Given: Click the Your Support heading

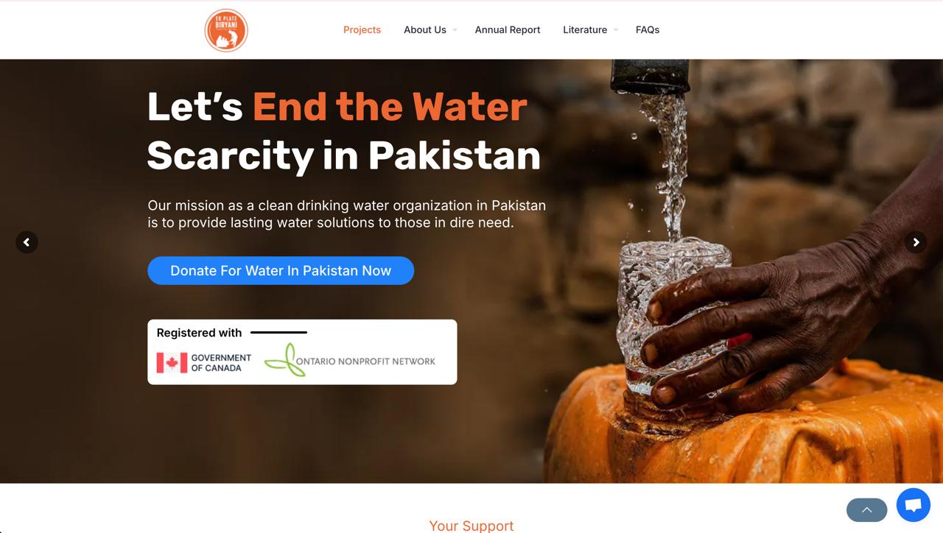Looking at the screenshot, I should tap(471, 526).
